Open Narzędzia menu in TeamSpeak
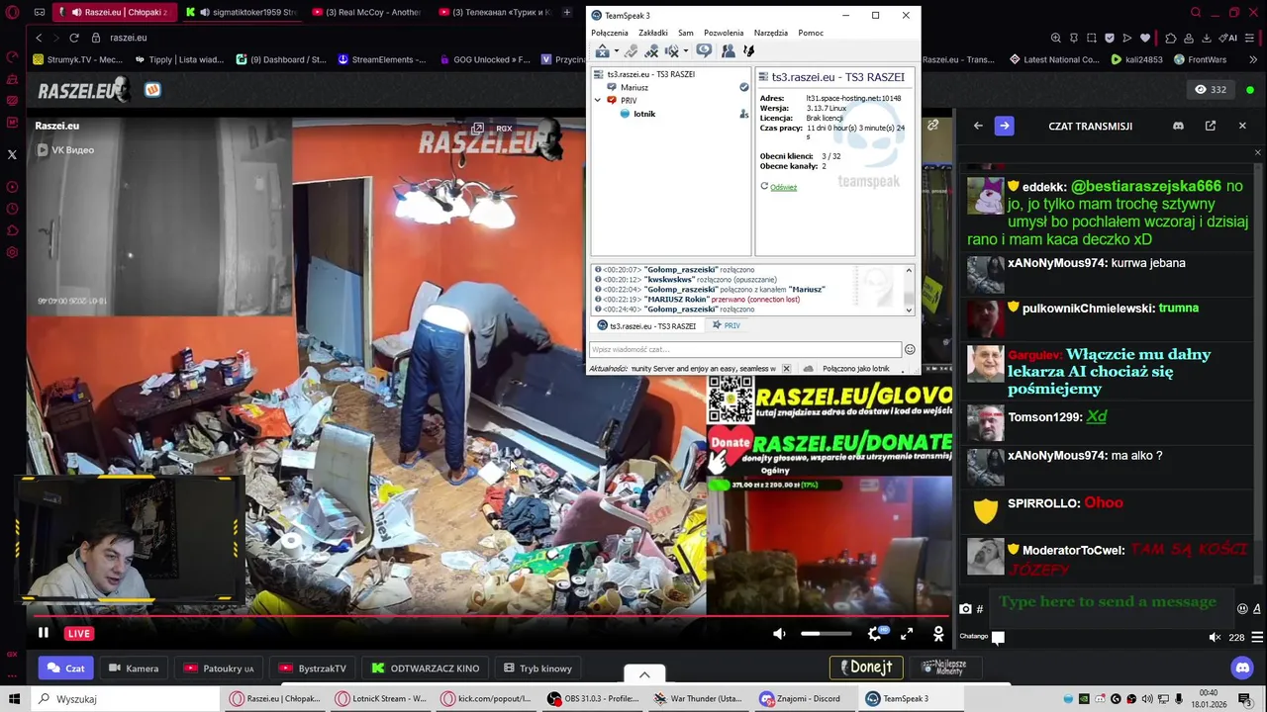 (x=771, y=33)
